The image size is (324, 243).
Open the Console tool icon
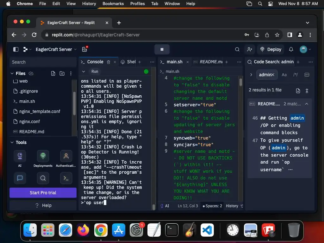click(x=66, y=178)
